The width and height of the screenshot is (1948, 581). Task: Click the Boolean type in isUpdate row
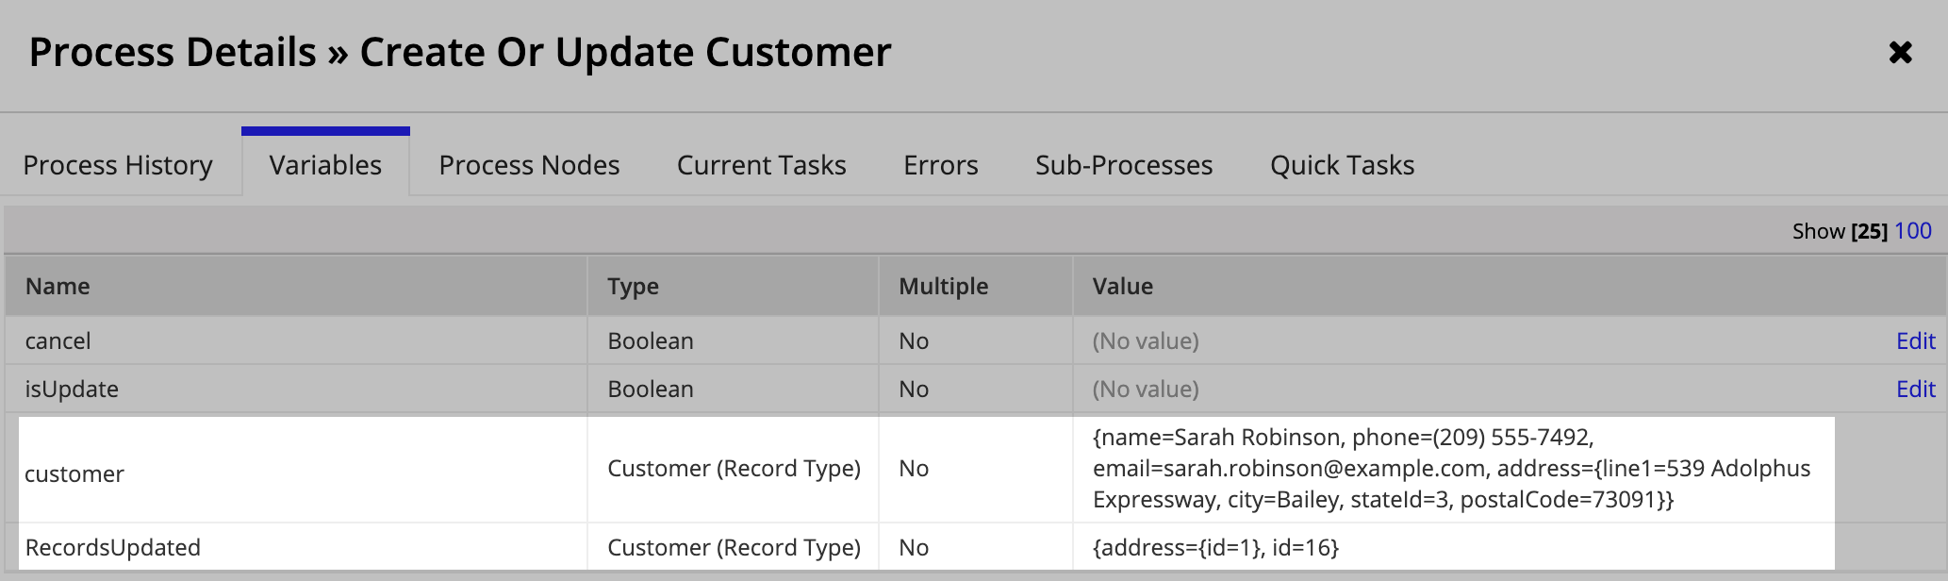(x=651, y=390)
